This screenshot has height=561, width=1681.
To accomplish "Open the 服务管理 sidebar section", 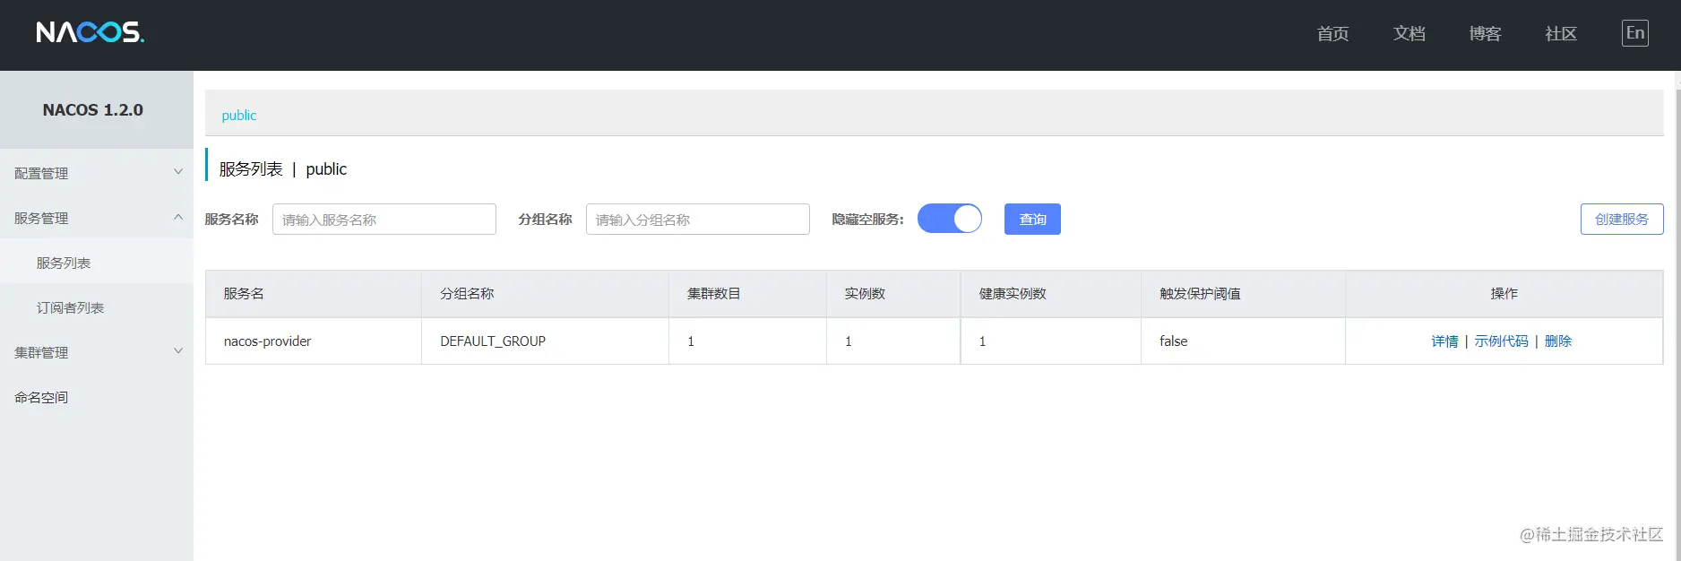I will click(97, 218).
